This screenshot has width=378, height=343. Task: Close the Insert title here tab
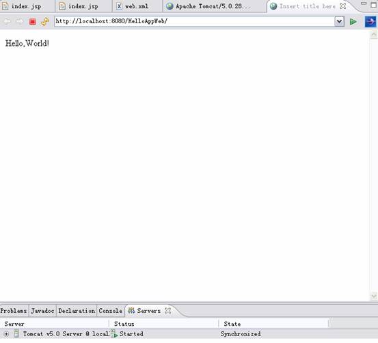point(342,6)
